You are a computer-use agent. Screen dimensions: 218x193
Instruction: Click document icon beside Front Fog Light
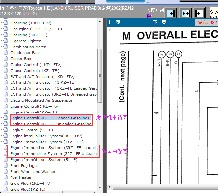point(6,165)
